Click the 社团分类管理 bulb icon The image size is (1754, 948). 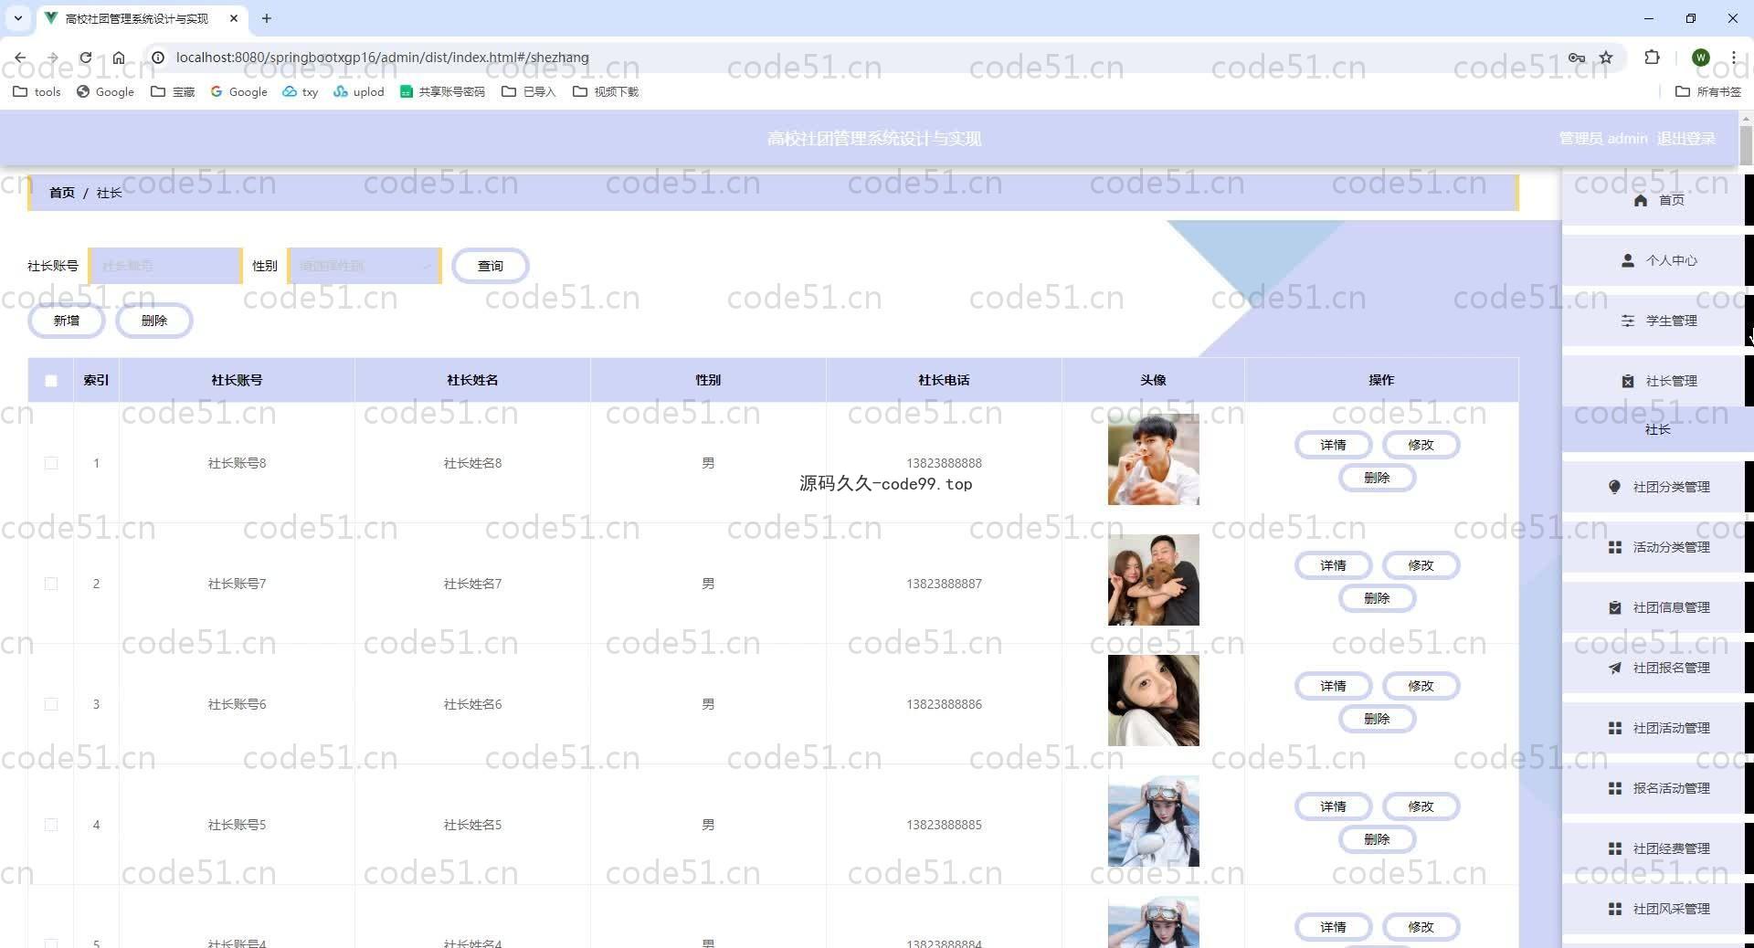(1615, 487)
